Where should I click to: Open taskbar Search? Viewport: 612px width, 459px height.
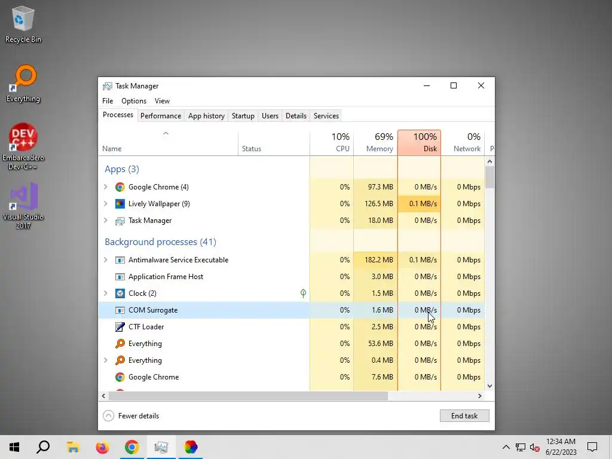point(43,447)
